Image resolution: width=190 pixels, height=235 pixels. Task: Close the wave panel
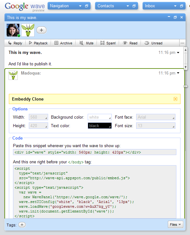182,17
